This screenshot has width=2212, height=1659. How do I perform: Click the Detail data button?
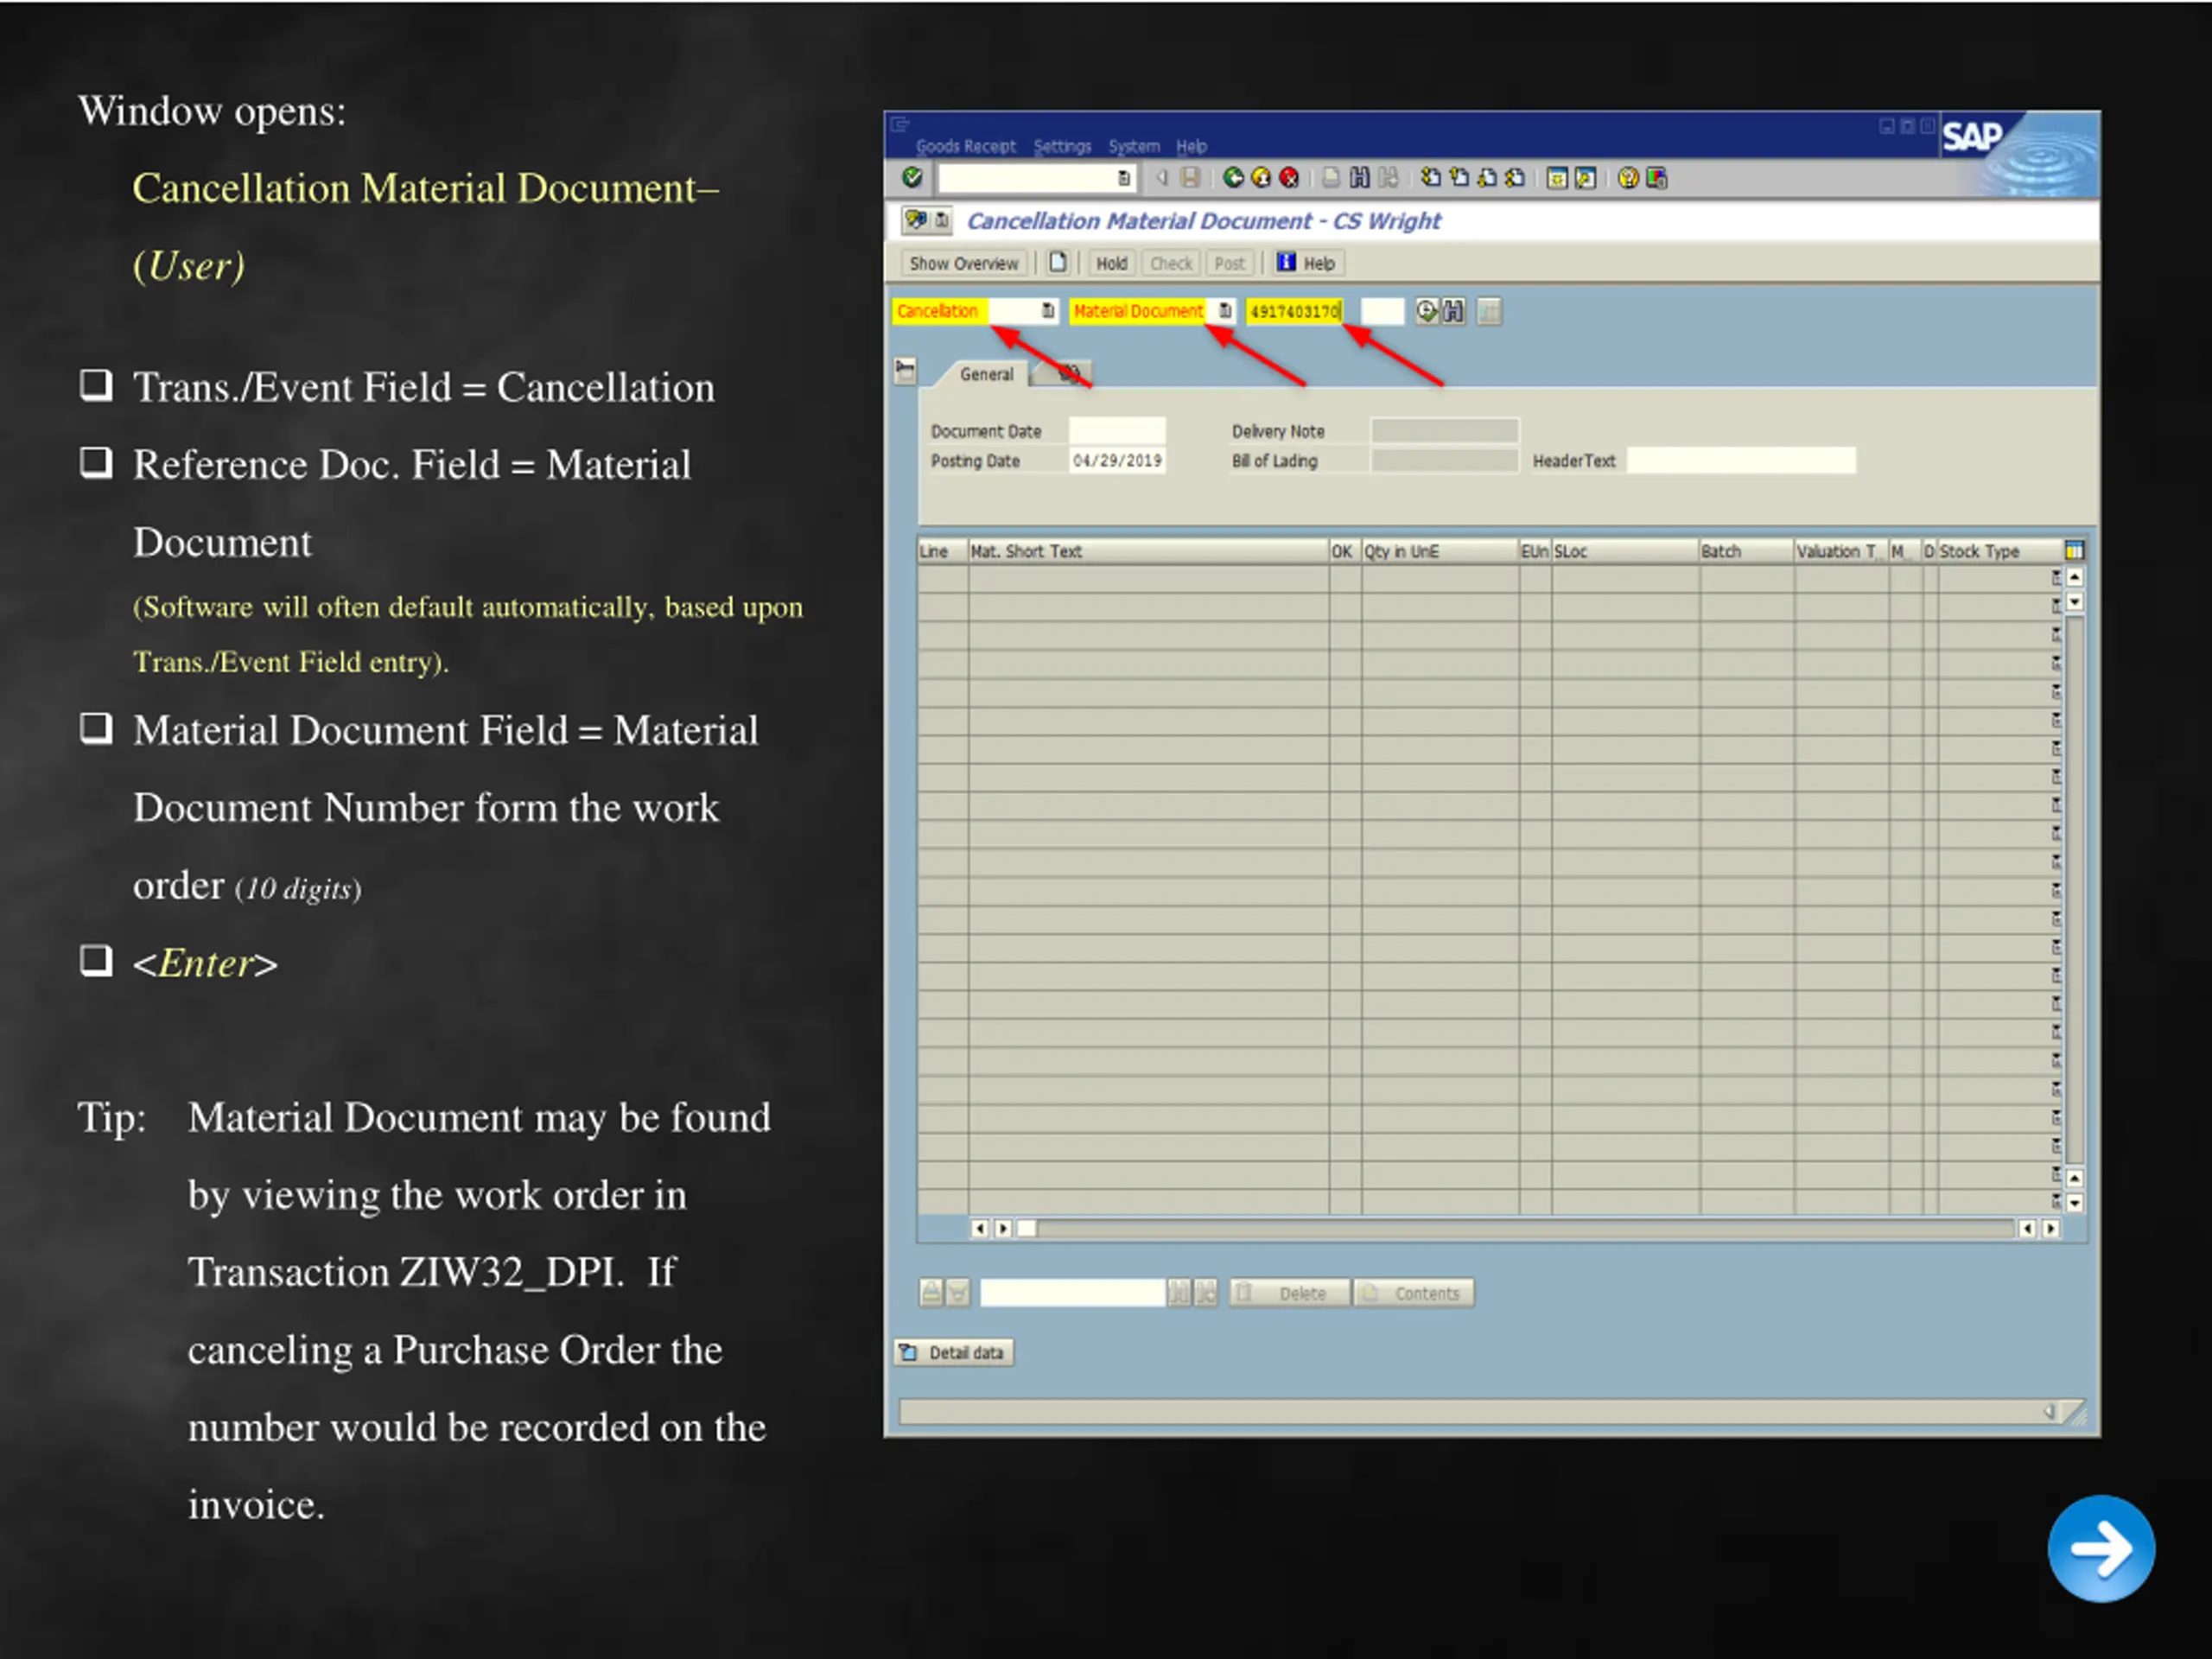point(954,1352)
